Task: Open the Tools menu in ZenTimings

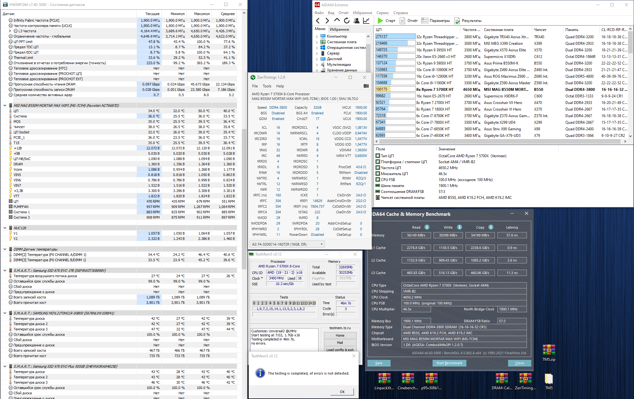Action: point(267,86)
